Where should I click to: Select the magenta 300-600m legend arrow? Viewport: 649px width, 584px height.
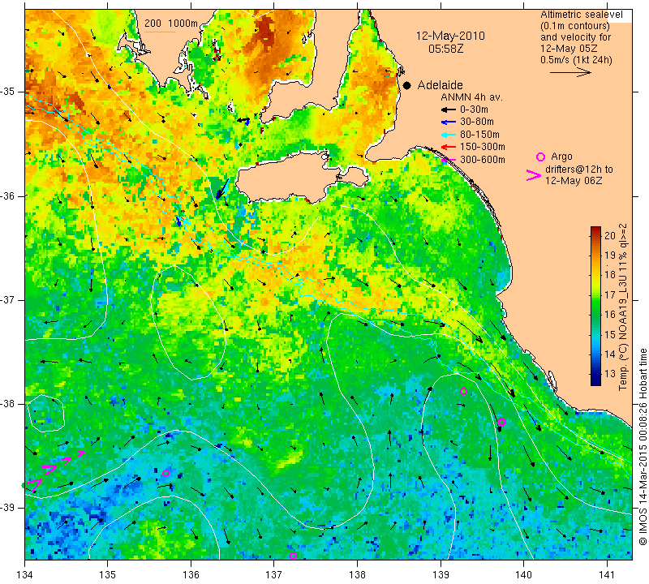coord(448,160)
